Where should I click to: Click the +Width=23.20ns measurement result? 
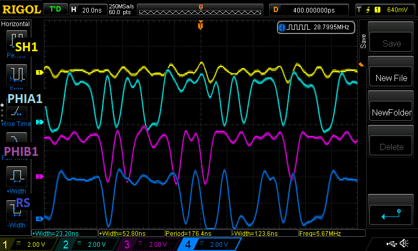coord(65,233)
